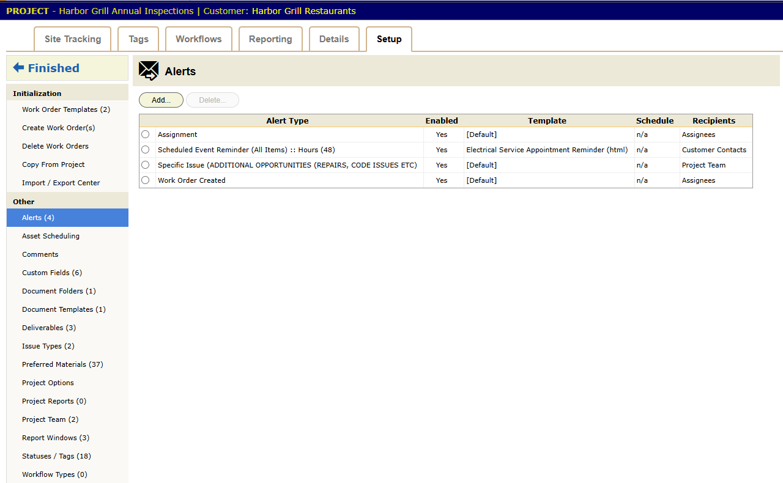Open Project Reports (0)

tap(54, 401)
